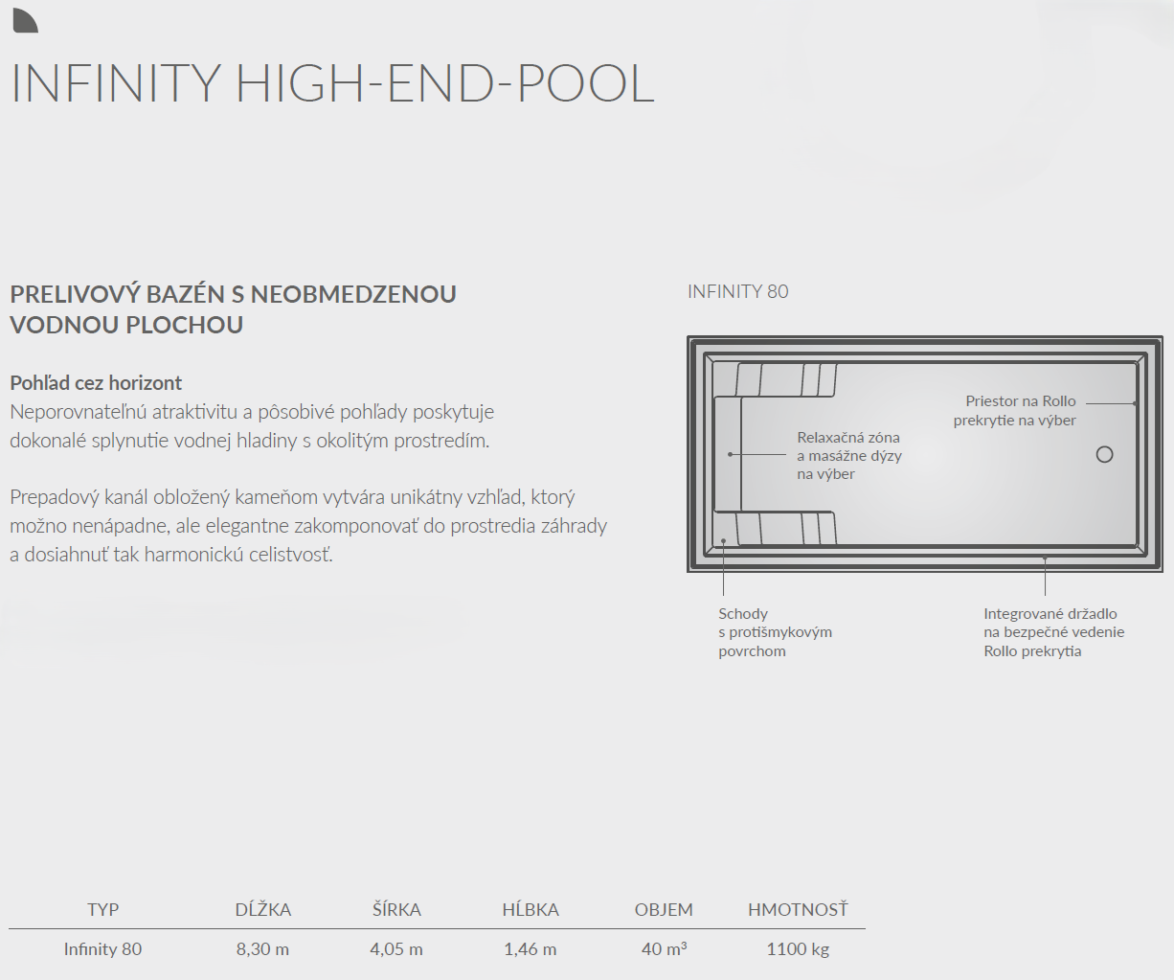1174x980 pixels.
Task: Click the 1100 kg weight value
Action: coord(798,949)
